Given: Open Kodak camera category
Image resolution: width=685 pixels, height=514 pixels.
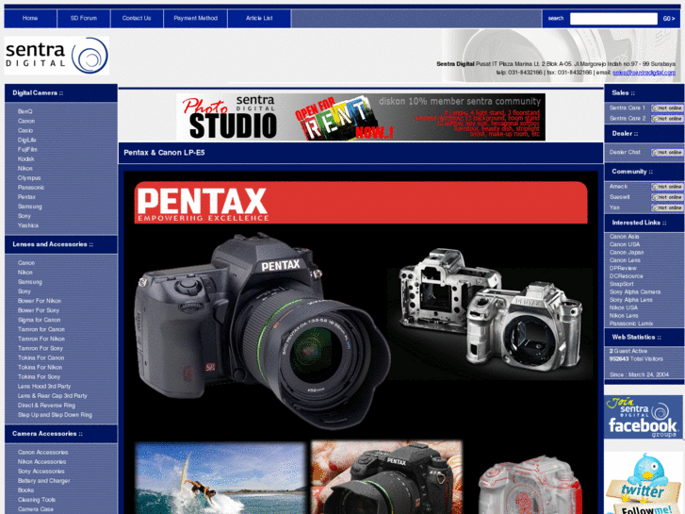Looking at the screenshot, I should 25,159.
